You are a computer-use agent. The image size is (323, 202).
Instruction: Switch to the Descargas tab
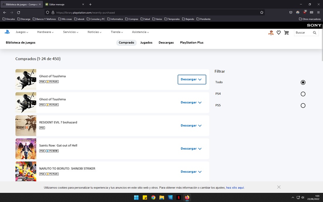(166, 43)
